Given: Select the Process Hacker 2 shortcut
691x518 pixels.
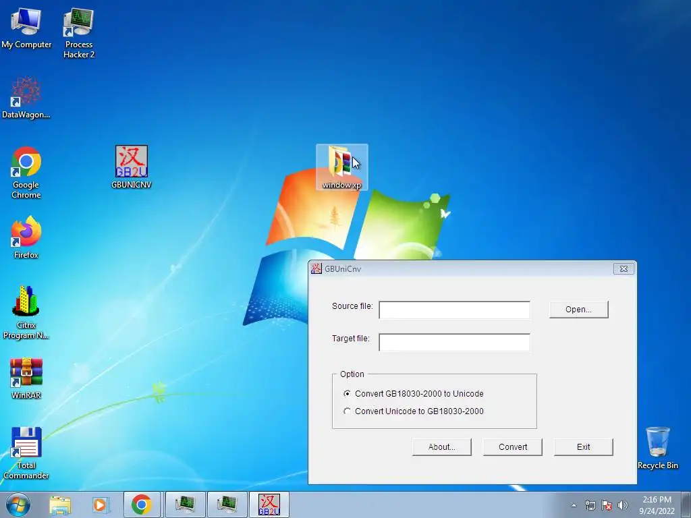Looking at the screenshot, I should click(x=78, y=32).
